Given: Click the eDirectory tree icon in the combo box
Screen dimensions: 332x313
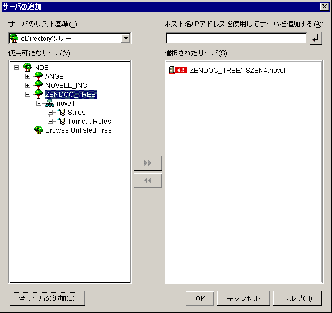Looking at the screenshot, I should (14, 38).
